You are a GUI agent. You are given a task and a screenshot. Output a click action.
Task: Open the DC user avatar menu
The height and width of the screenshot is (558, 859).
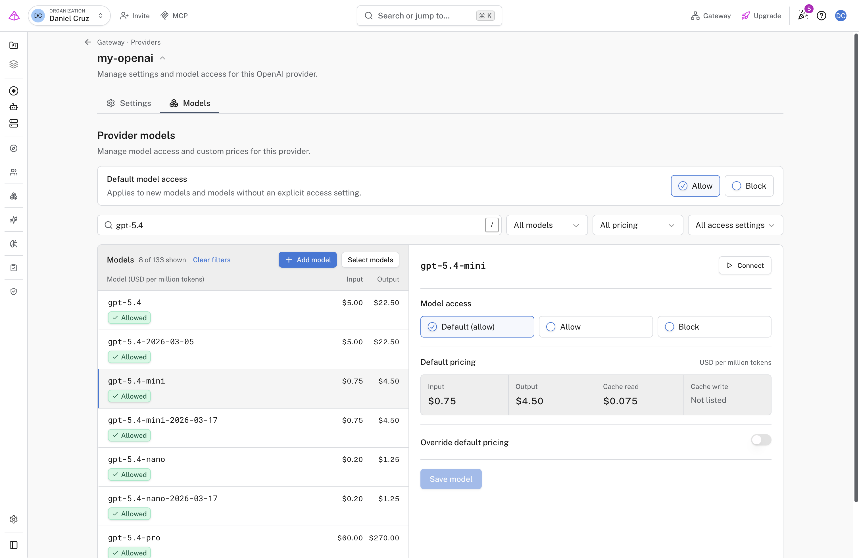tap(841, 16)
